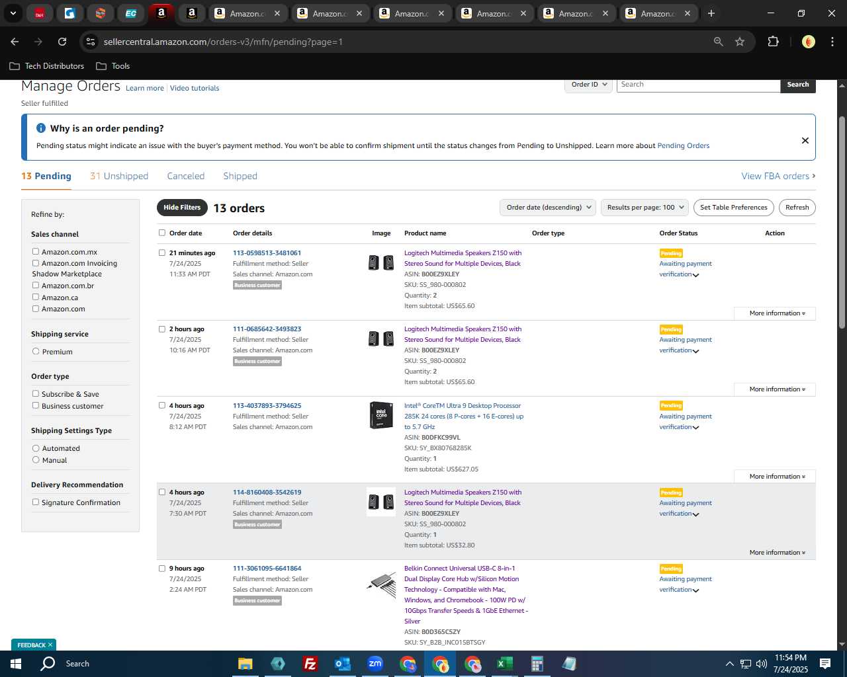Image resolution: width=847 pixels, height=677 pixels.
Task: Click inside the order search input field
Action: (698, 85)
